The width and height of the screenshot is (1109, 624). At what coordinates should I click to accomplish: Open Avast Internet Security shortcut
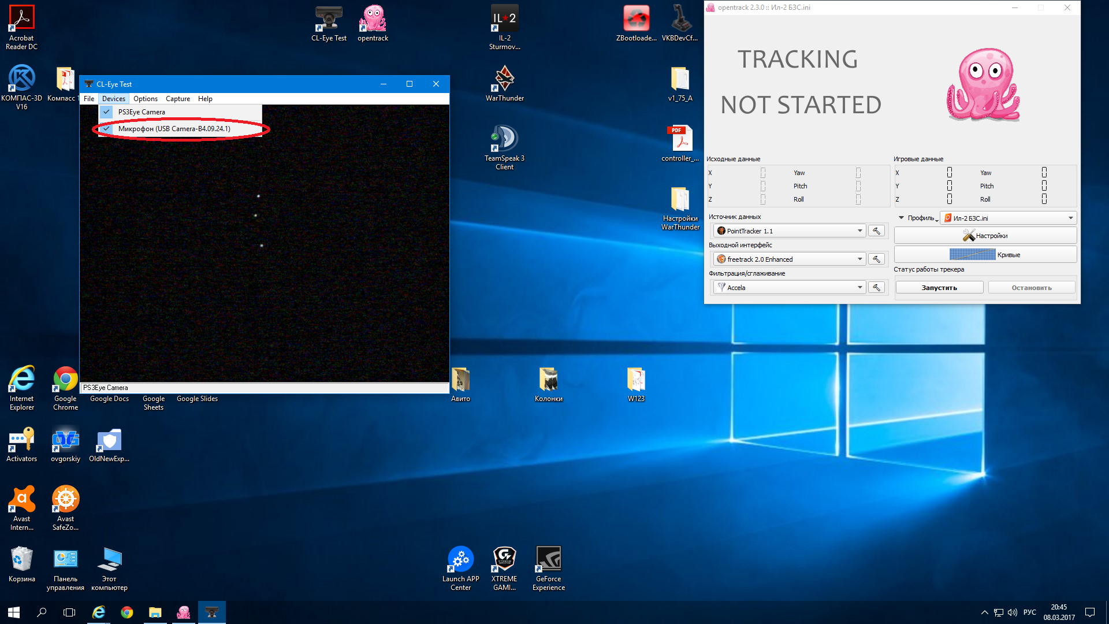click(21, 508)
